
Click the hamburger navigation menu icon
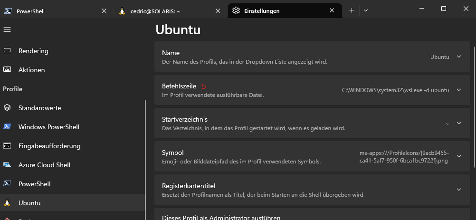click(x=7, y=29)
